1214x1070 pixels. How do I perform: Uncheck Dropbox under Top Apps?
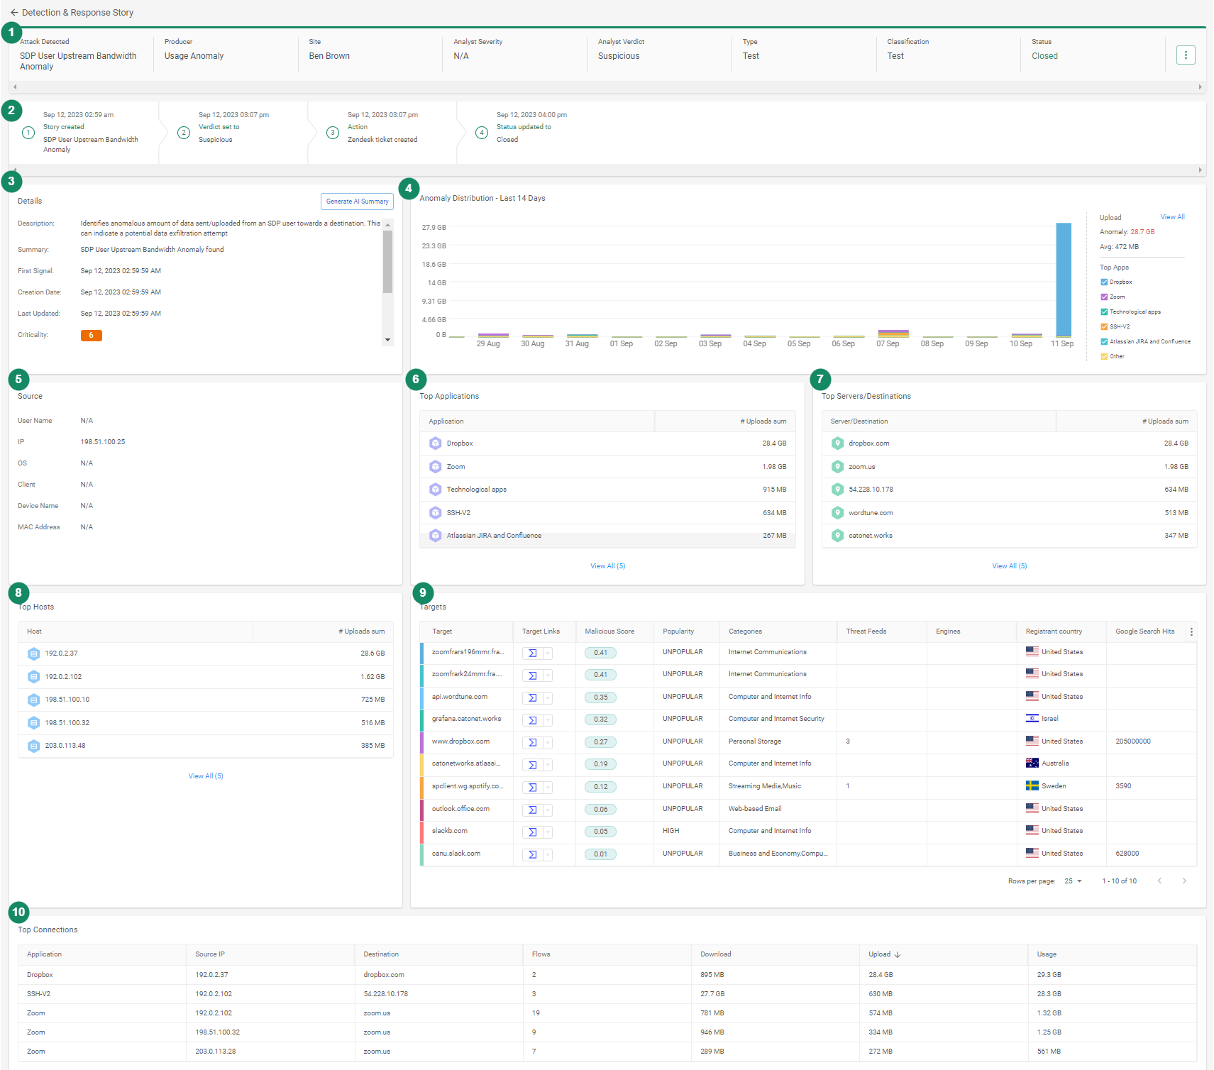pos(1104,282)
